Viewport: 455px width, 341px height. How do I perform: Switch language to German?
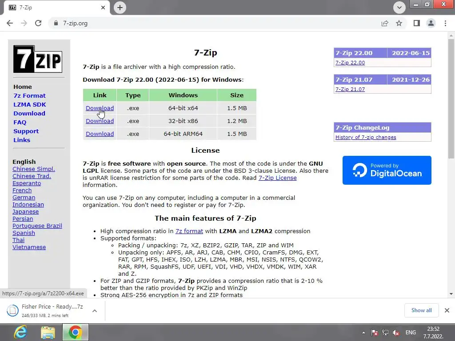[x=24, y=198]
